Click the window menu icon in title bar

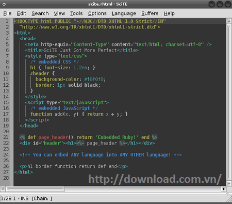pos(4,4)
